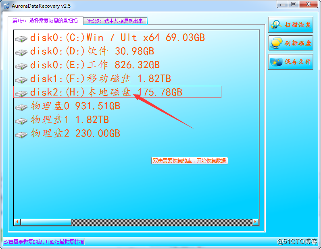Click drive icon beside 物理盘0 931.51GB
This screenshot has width=321, height=249.
[x=21, y=107]
